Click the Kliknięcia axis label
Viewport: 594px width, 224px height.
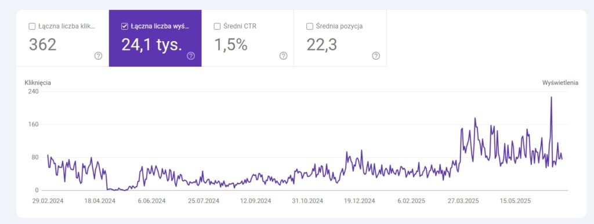pos(38,82)
